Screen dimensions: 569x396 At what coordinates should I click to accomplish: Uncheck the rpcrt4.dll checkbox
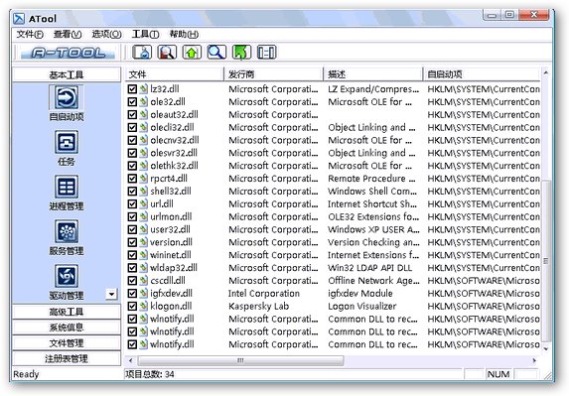(x=132, y=179)
